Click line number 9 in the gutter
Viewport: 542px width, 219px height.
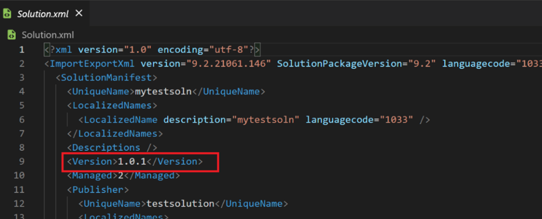click(x=21, y=161)
